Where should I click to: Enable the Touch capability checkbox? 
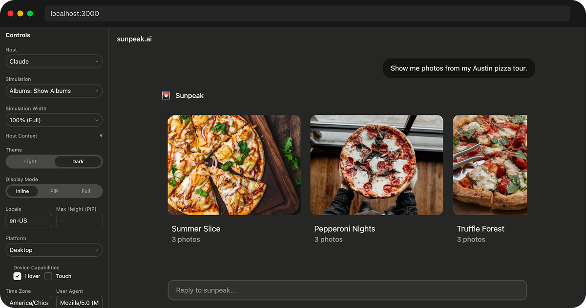[48, 276]
